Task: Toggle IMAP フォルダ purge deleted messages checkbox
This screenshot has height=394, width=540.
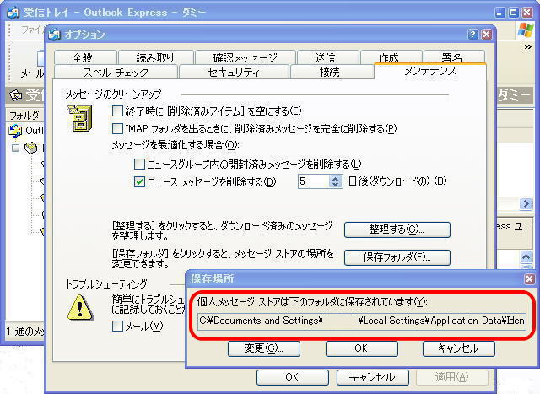Action: (x=117, y=128)
